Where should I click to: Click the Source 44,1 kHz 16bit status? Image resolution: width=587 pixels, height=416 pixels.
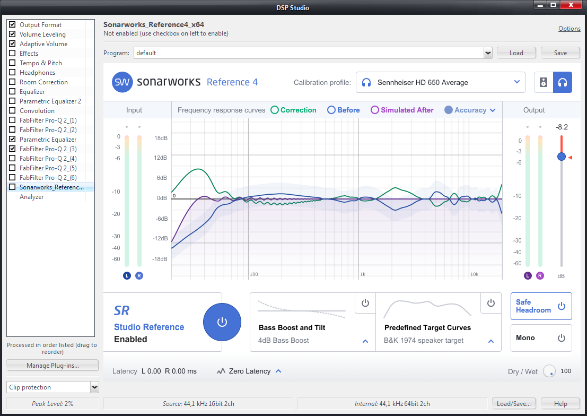tap(198, 404)
